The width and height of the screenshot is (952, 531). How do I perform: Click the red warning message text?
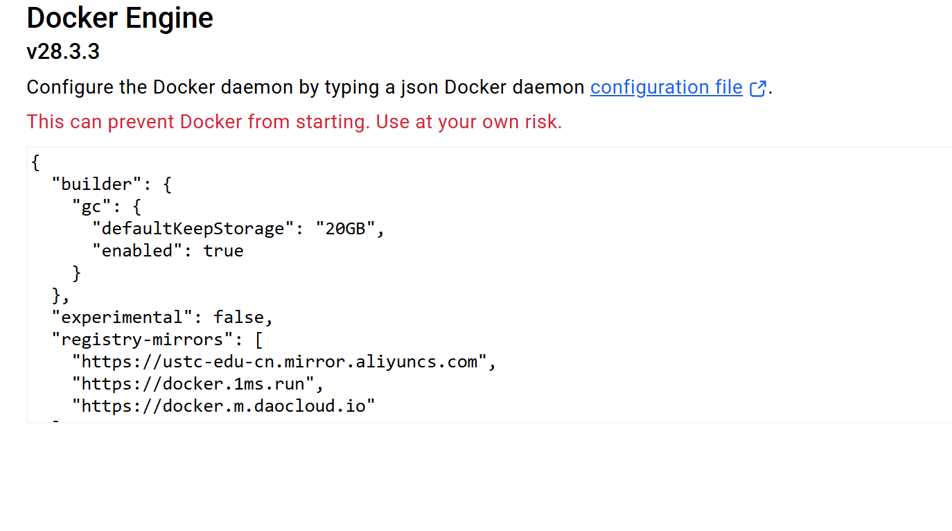(x=294, y=121)
